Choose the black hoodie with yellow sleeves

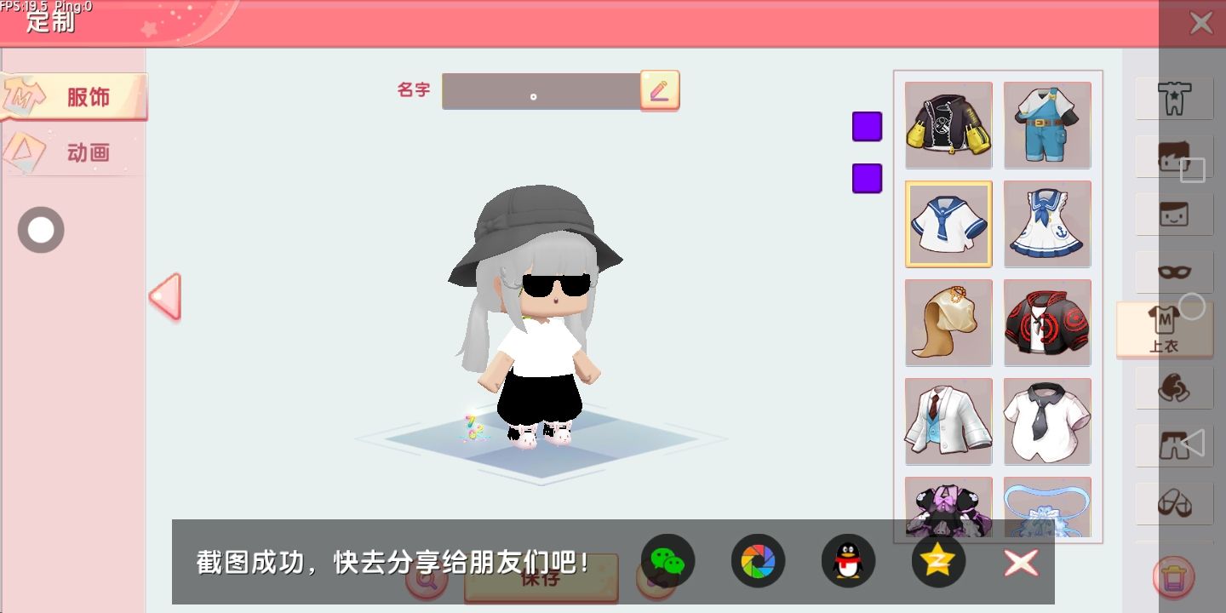coord(948,125)
